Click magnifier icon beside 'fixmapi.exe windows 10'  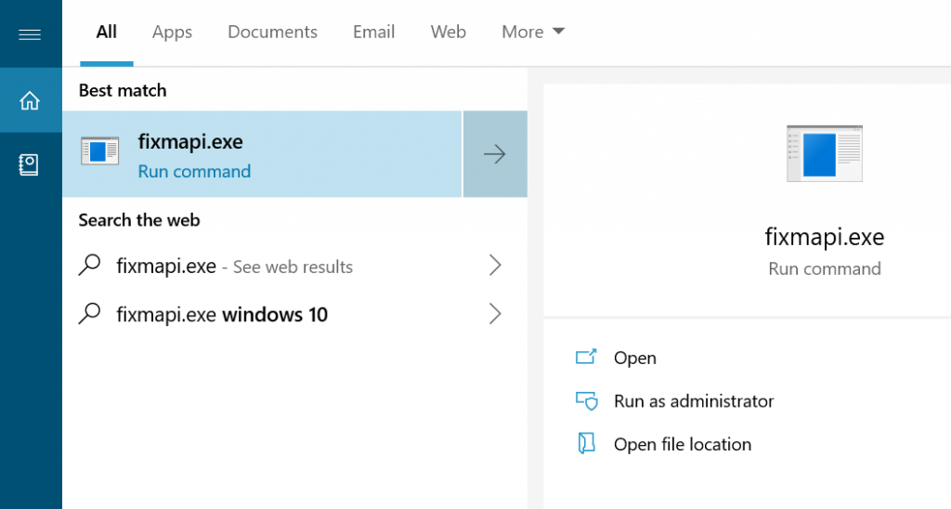tap(90, 314)
